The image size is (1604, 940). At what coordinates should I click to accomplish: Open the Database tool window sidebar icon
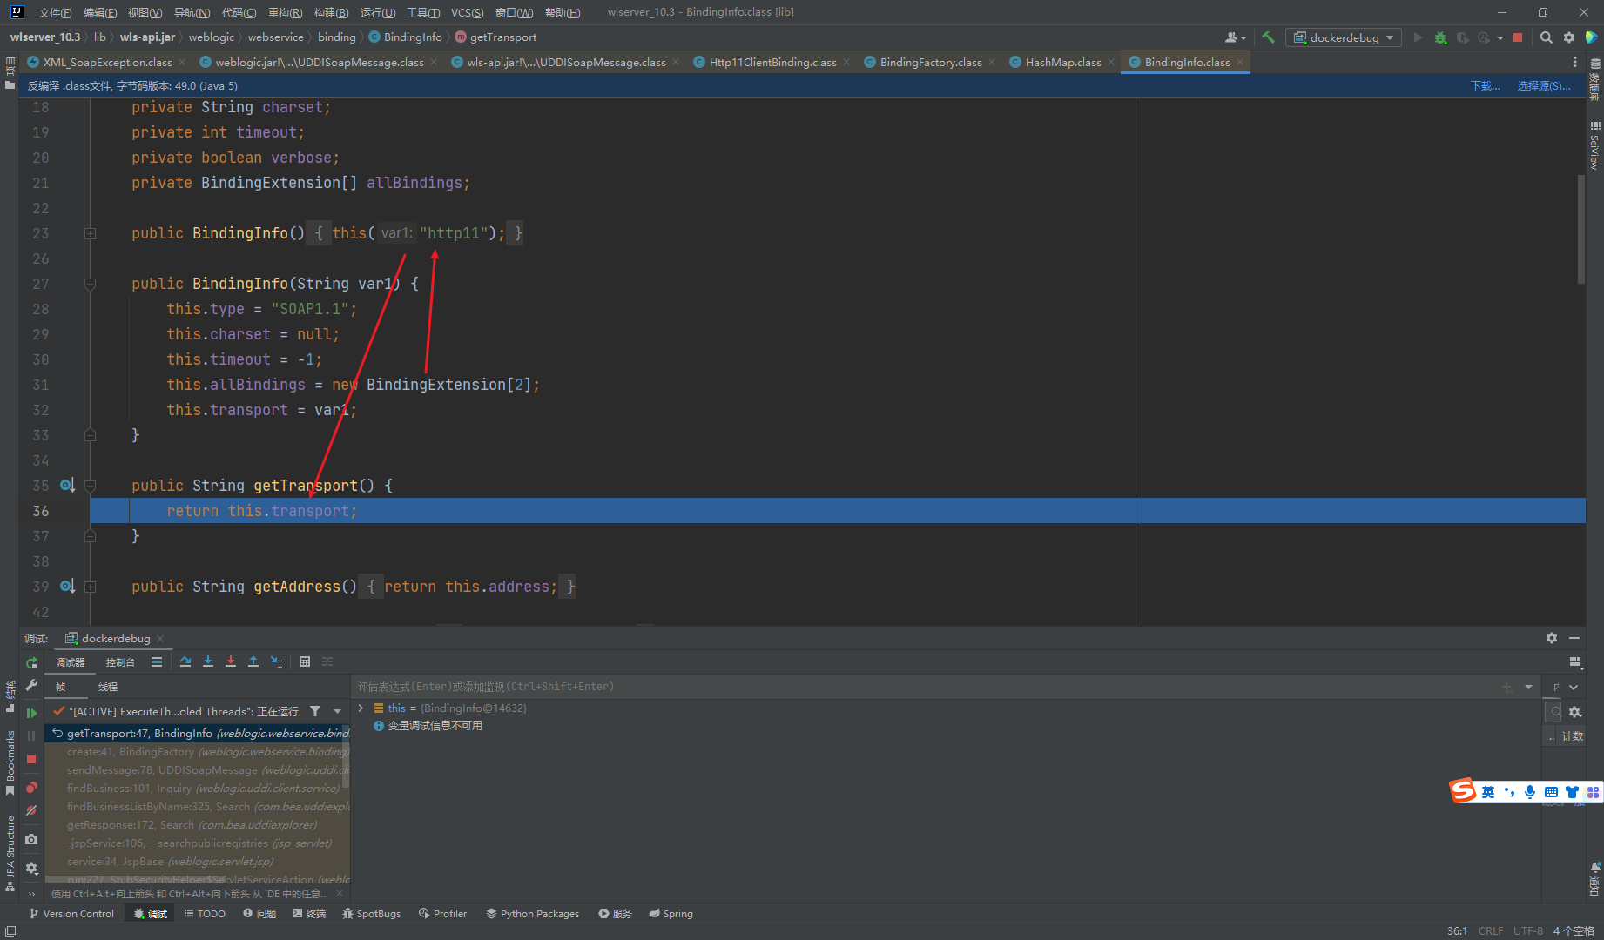[1594, 81]
